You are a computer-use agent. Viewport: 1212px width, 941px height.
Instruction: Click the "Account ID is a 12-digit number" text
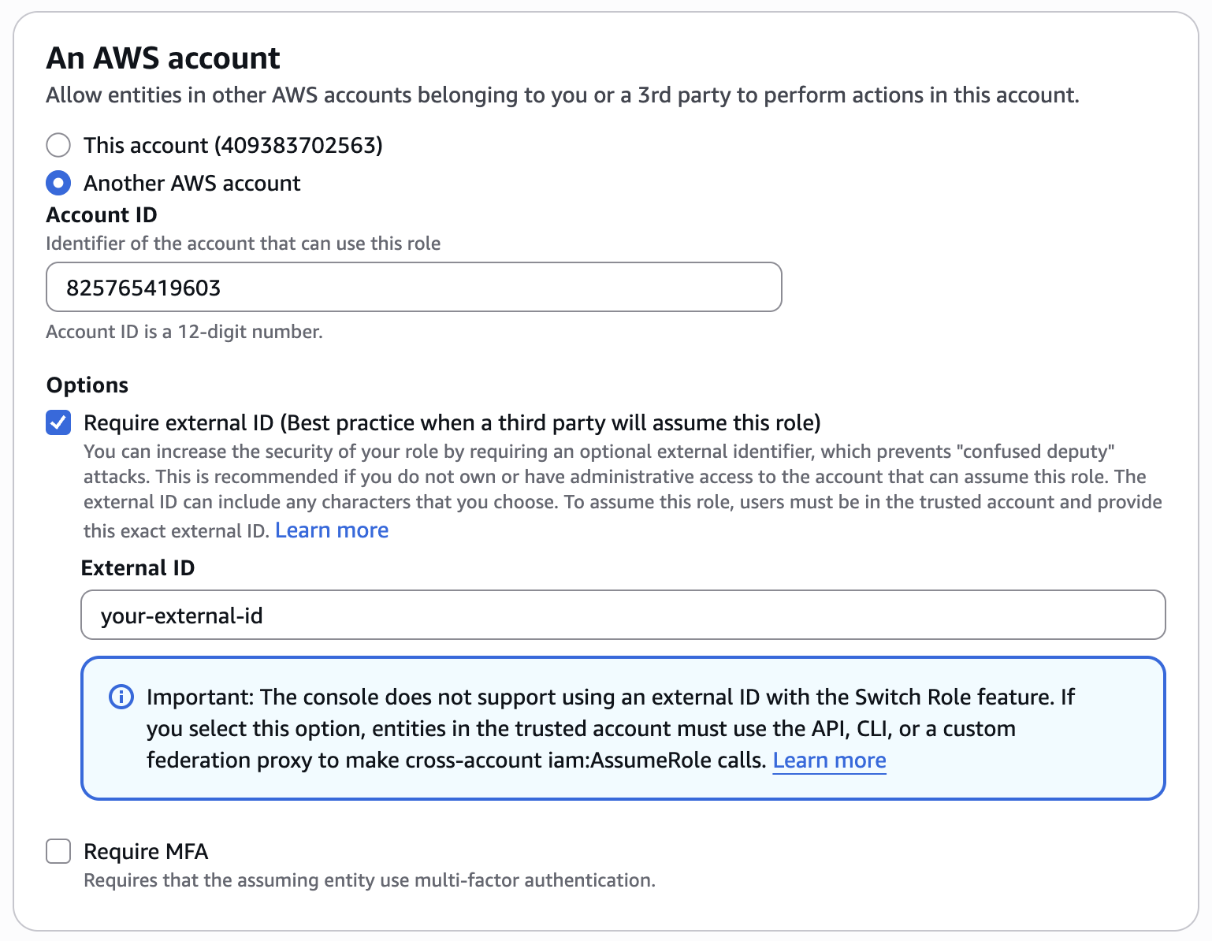(184, 331)
